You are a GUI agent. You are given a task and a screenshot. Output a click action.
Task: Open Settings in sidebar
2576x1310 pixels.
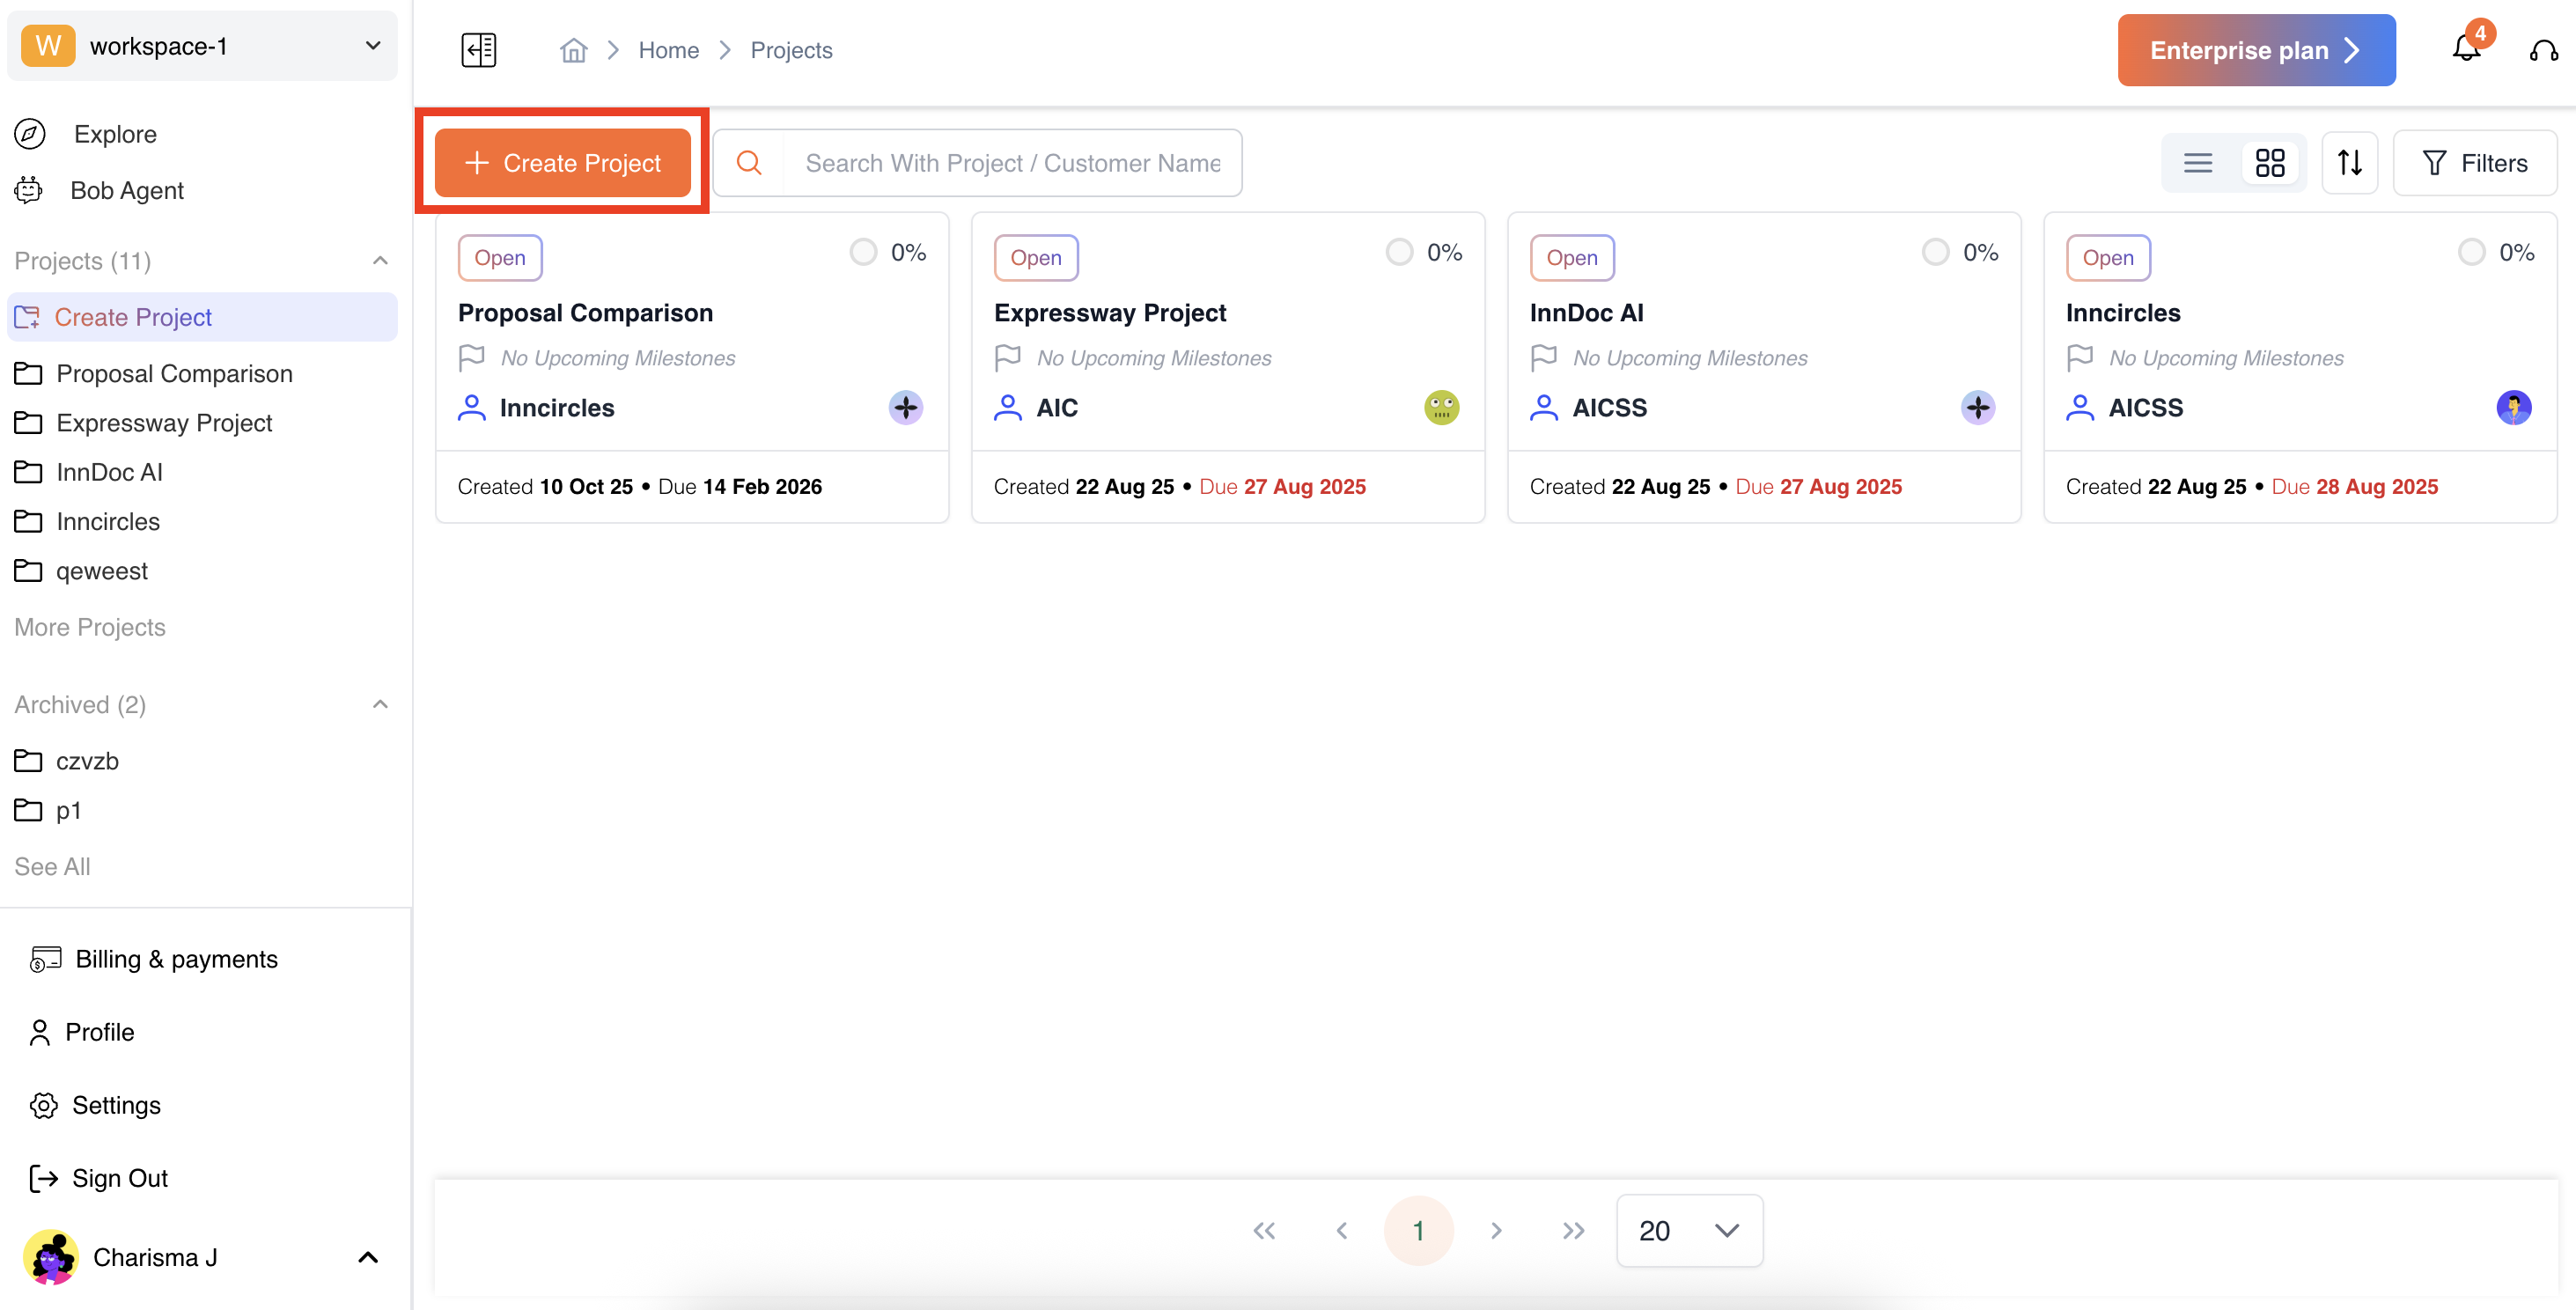point(116,1105)
